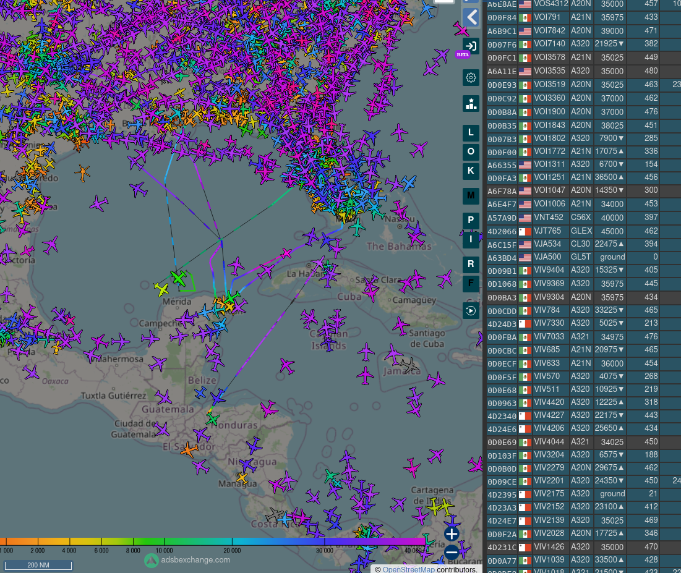Click the adsbexchange.com logo icon
The image size is (681, 573).
pos(151,561)
